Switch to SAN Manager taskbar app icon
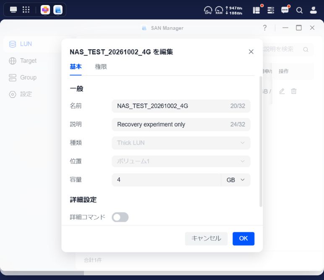Viewport: 324px width, 280px height. coord(58,10)
